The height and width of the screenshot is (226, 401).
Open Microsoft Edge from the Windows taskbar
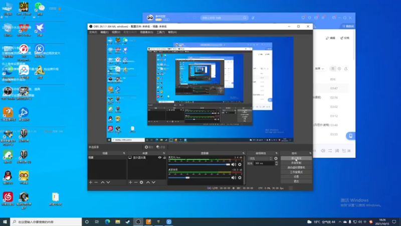107,222
